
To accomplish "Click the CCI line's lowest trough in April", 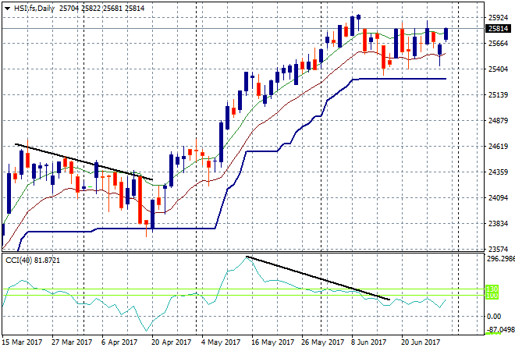I will click(147, 330).
